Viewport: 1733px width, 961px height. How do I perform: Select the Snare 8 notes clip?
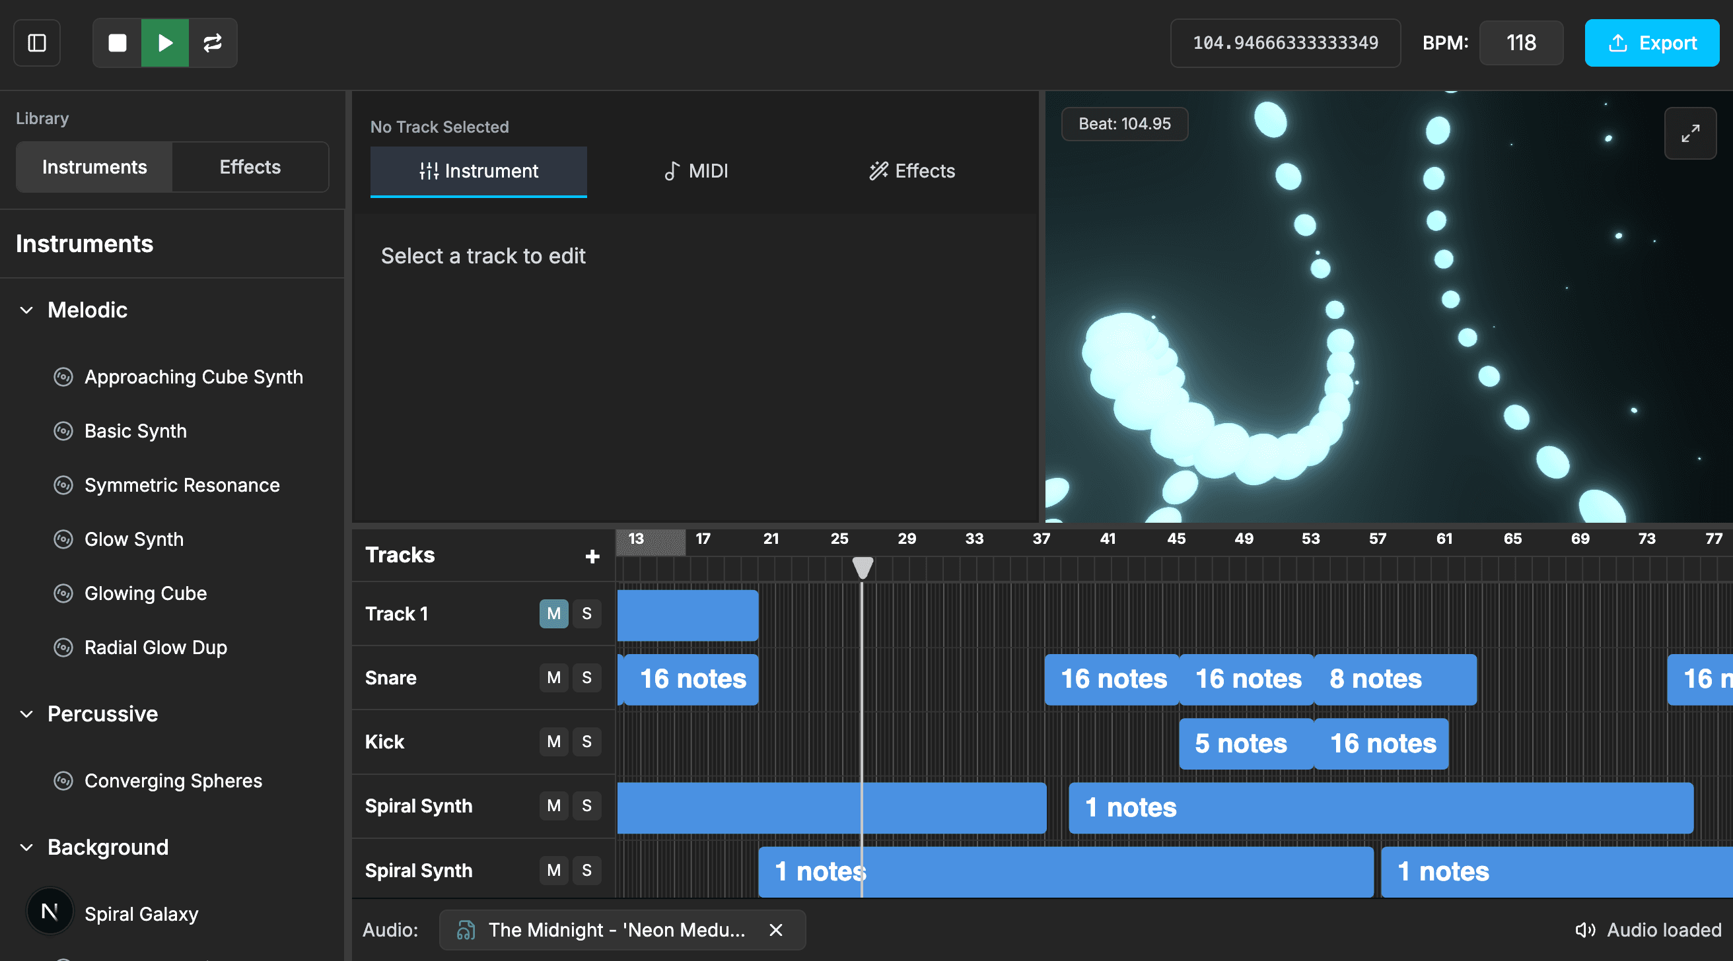1396,679
